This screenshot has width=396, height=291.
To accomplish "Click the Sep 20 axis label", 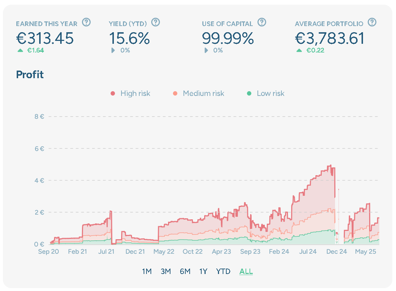I will tap(49, 252).
